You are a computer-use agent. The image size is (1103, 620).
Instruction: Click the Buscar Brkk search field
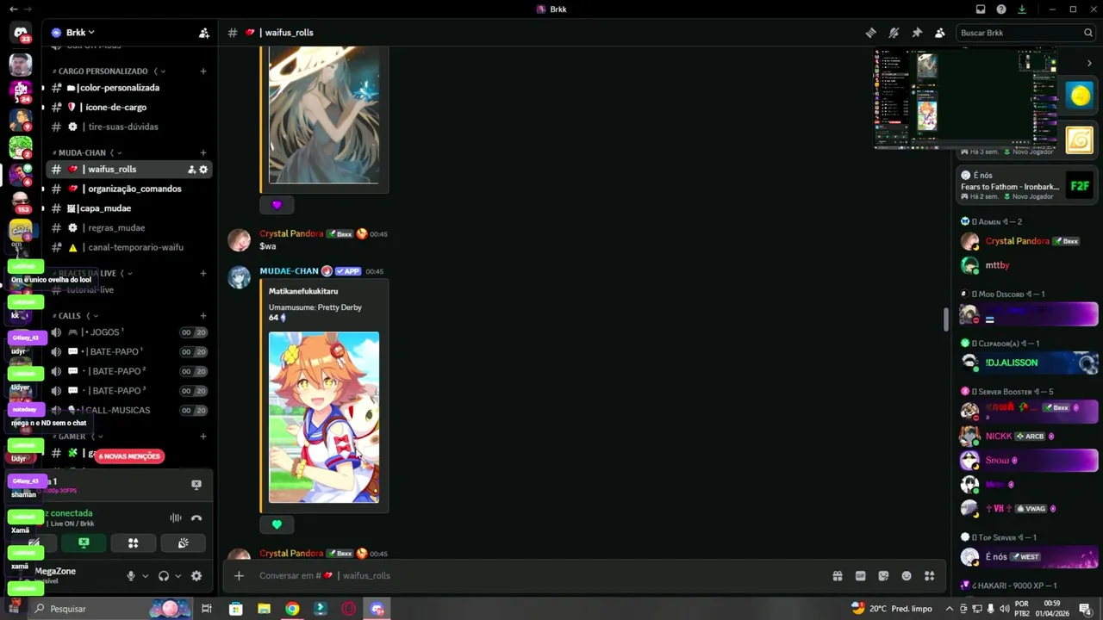point(1025,33)
